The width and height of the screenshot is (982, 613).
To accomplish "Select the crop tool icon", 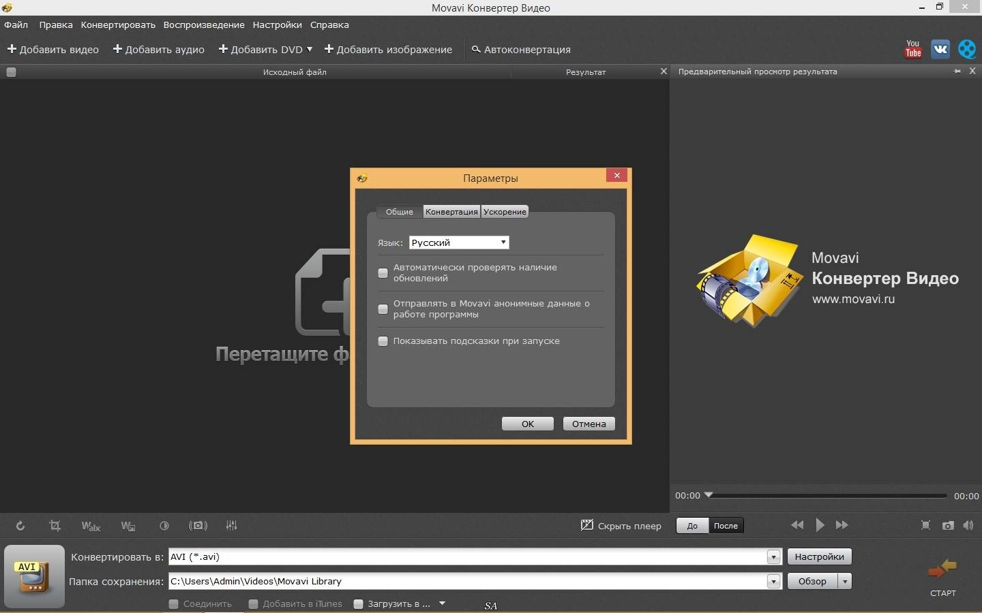I will coord(55,526).
